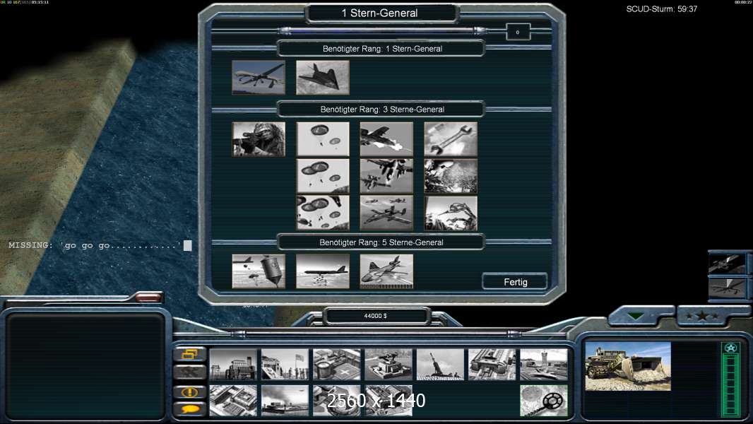
Task: Build the Cold Fusion Reactor structure
Action: pos(233,365)
